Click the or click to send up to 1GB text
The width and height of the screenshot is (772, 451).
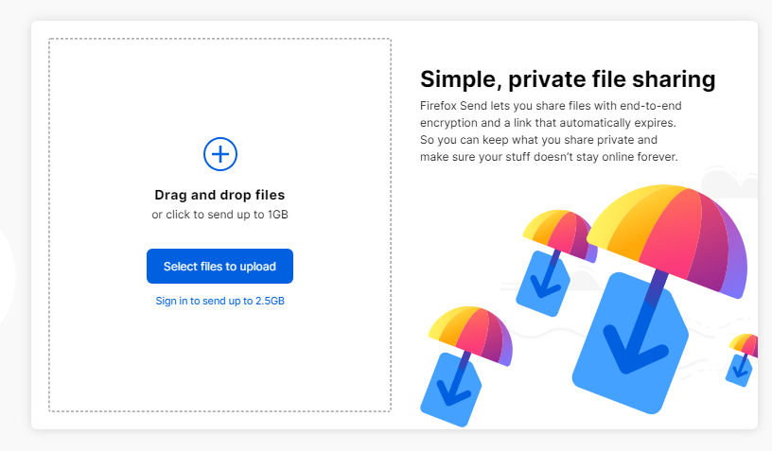point(219,215)
